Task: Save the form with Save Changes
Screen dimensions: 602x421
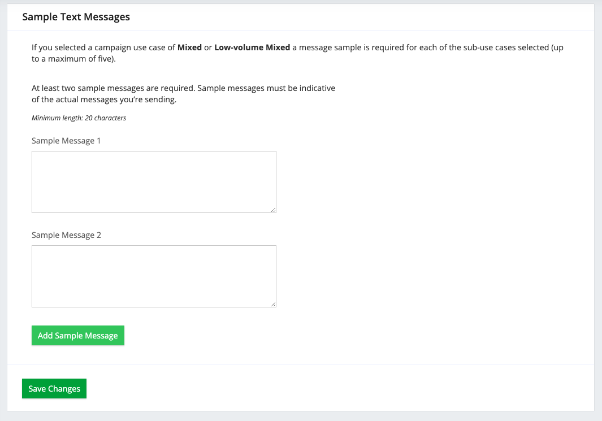Action: (x=54, y=389)
